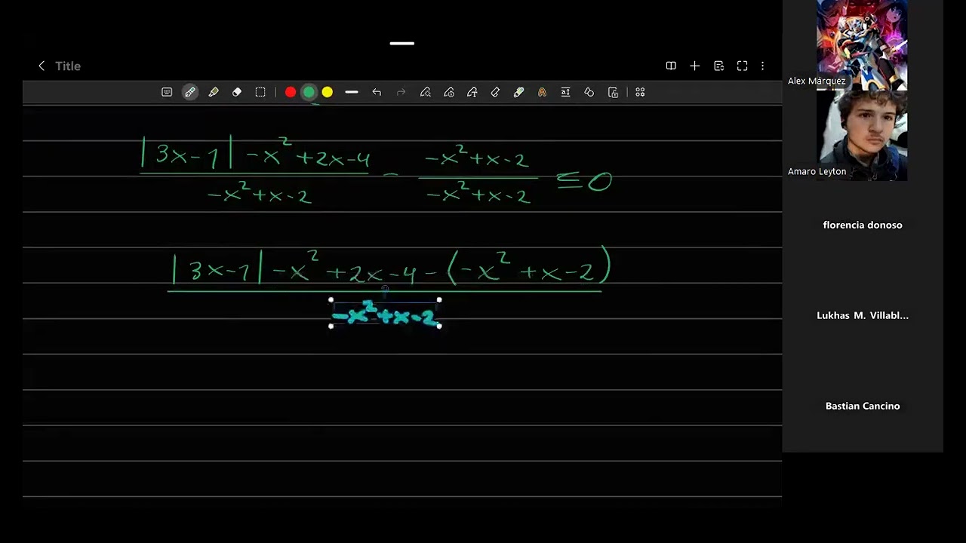Open the pen thickness line setting
This screenshot has width=966, height=543.
click(352, 92)
